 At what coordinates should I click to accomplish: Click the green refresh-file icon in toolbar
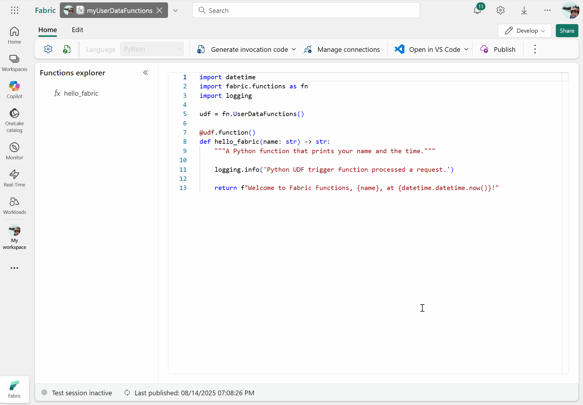click(67, 49)
